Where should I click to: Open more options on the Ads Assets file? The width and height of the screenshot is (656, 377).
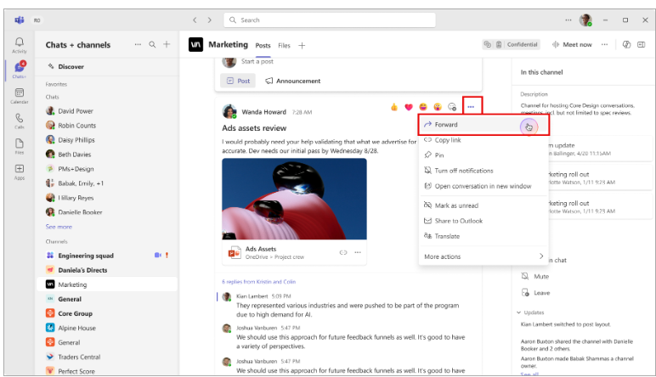tap(358, 252)
